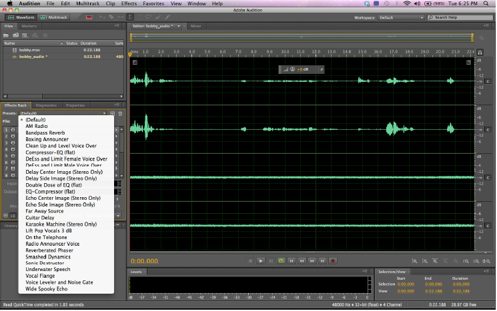Click Import File icon in Files panel
The width and height of the screenshot is (497, 311).
[x=15, y=35]
